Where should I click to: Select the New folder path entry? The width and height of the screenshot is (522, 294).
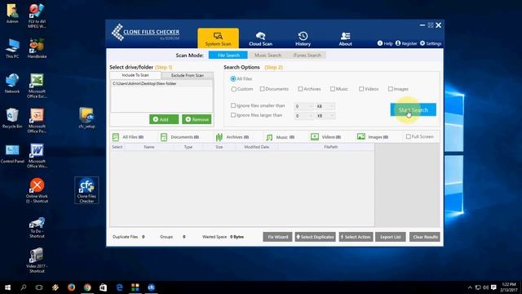click(x=161, y=83)
